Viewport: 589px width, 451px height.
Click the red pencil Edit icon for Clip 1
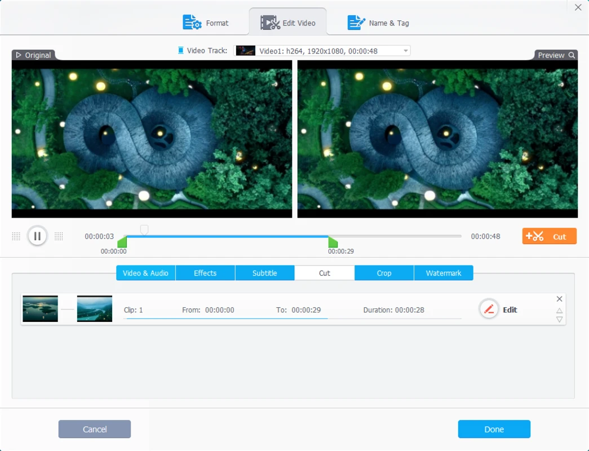(x=489, y=309)
